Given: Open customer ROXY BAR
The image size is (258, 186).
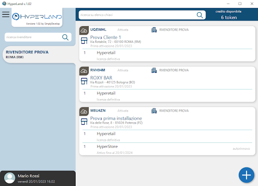Looking at the screenshot, I should (101, 78).
